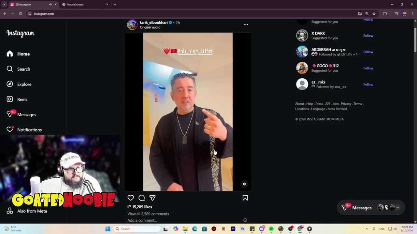Open the weather widget showing 14°C
Screen dimensions: 417x234
pos(12,229)
